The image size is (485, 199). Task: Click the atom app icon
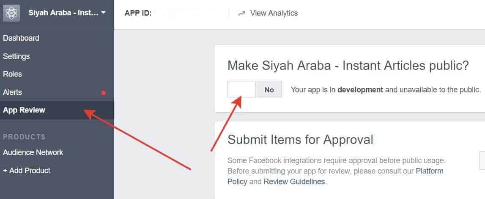point(11,13)
